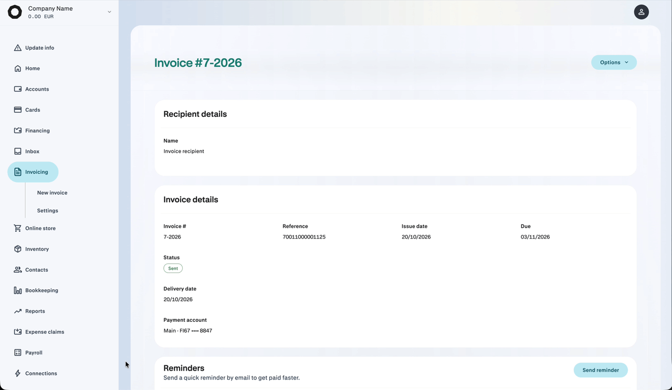This screenshot has height=390, width=672.
Task: Open the Inventory box icon
Action: (x=18, y=249)
